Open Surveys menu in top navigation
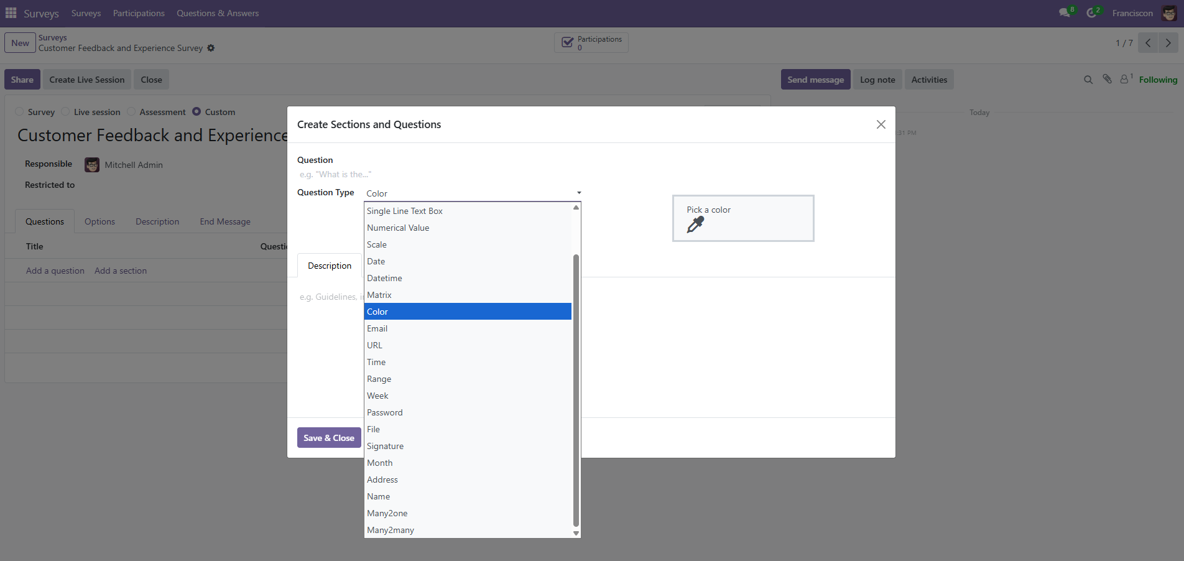 tap(86, 13)
